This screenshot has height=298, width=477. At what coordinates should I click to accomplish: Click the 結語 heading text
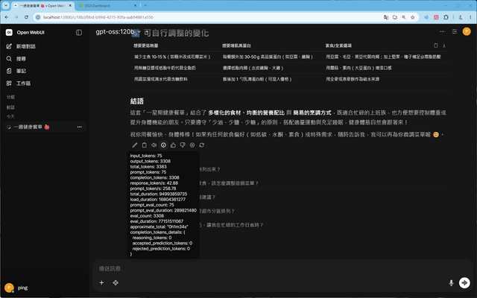[137, 101]
